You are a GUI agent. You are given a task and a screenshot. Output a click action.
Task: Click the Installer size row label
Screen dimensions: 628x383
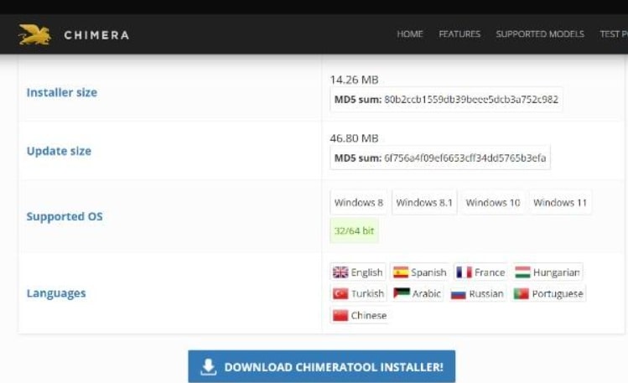click(62, 92)
